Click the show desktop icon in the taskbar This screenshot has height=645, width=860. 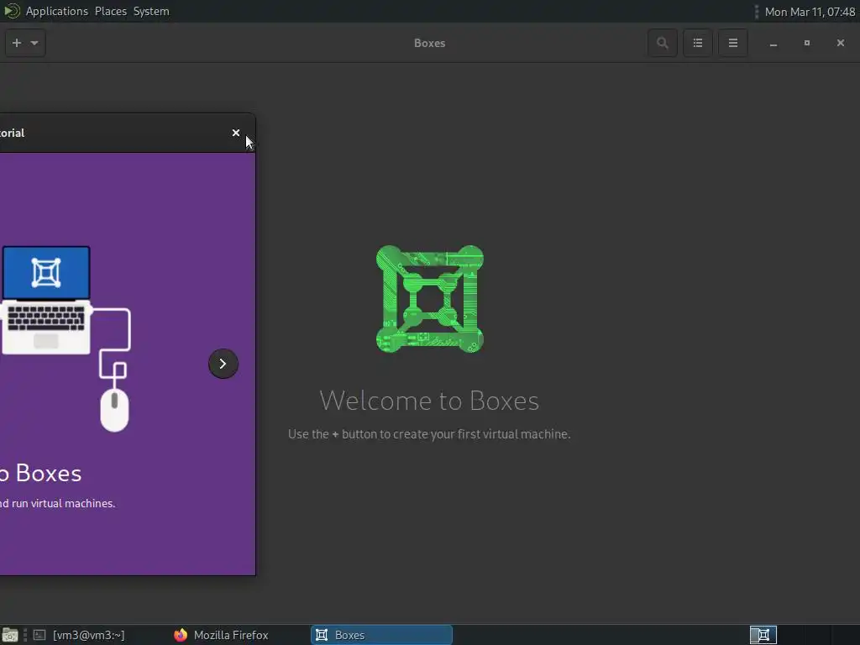tap(10, 635)
